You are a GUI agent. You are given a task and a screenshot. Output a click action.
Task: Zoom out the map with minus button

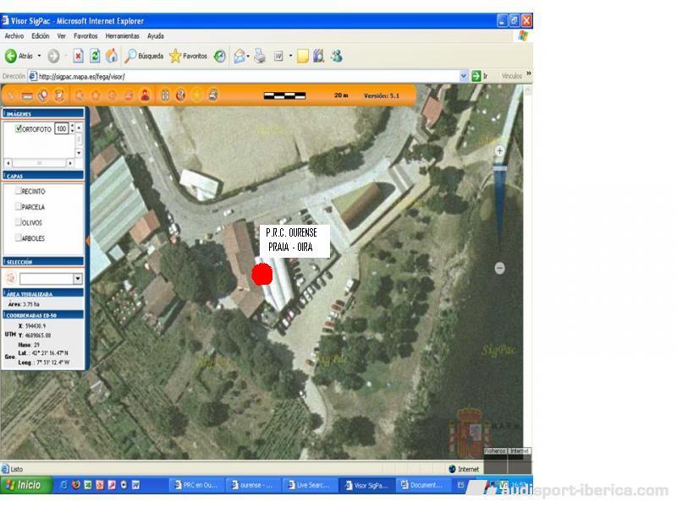499,268
